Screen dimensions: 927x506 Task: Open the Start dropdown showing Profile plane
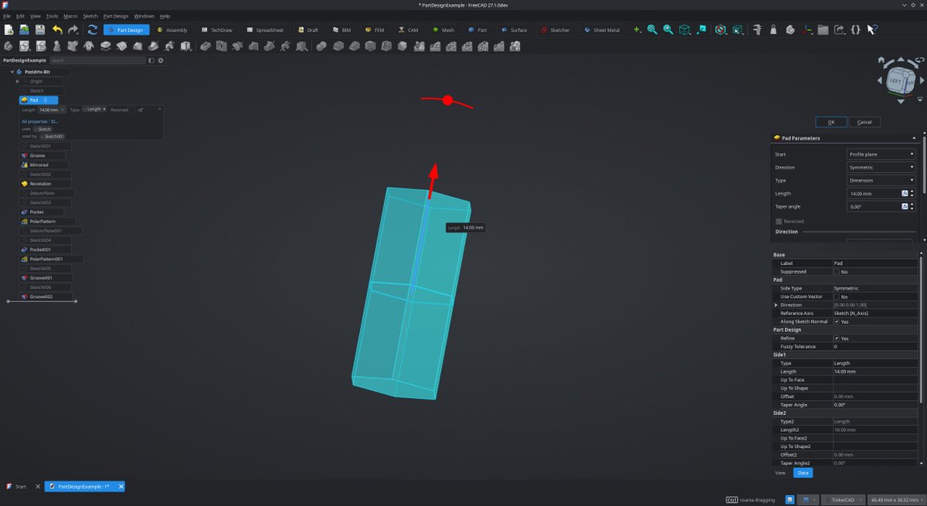click(x=881, y=155)
